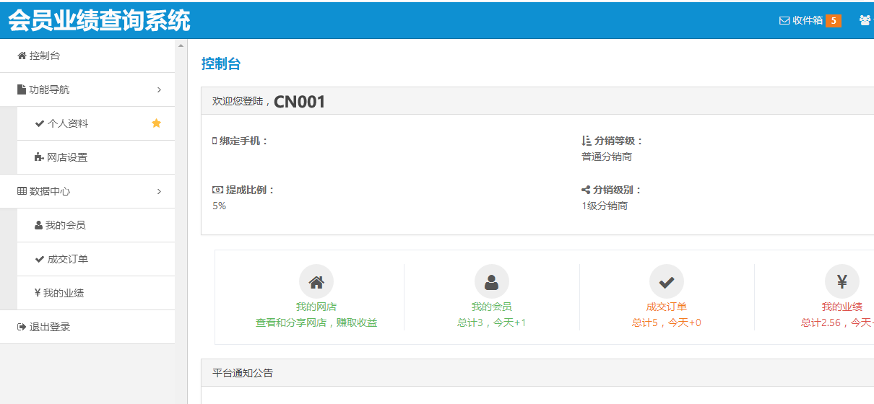The image size is (874, 404).
Task: Click the yen icon for 我的业绩
Action: [841, 281]
